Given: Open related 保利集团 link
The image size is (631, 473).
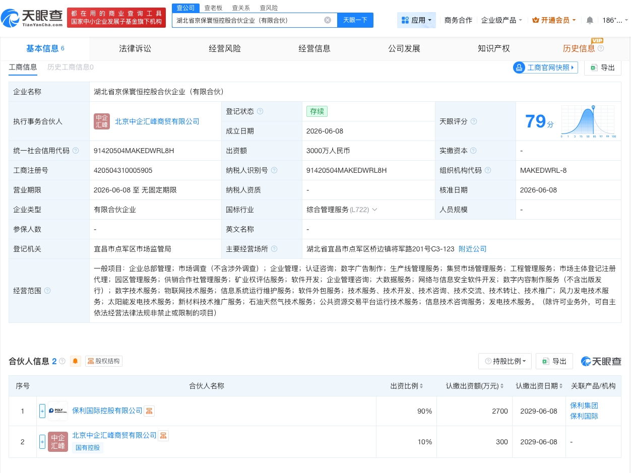Looking at the screenshot, I should [x=584, y=406].
